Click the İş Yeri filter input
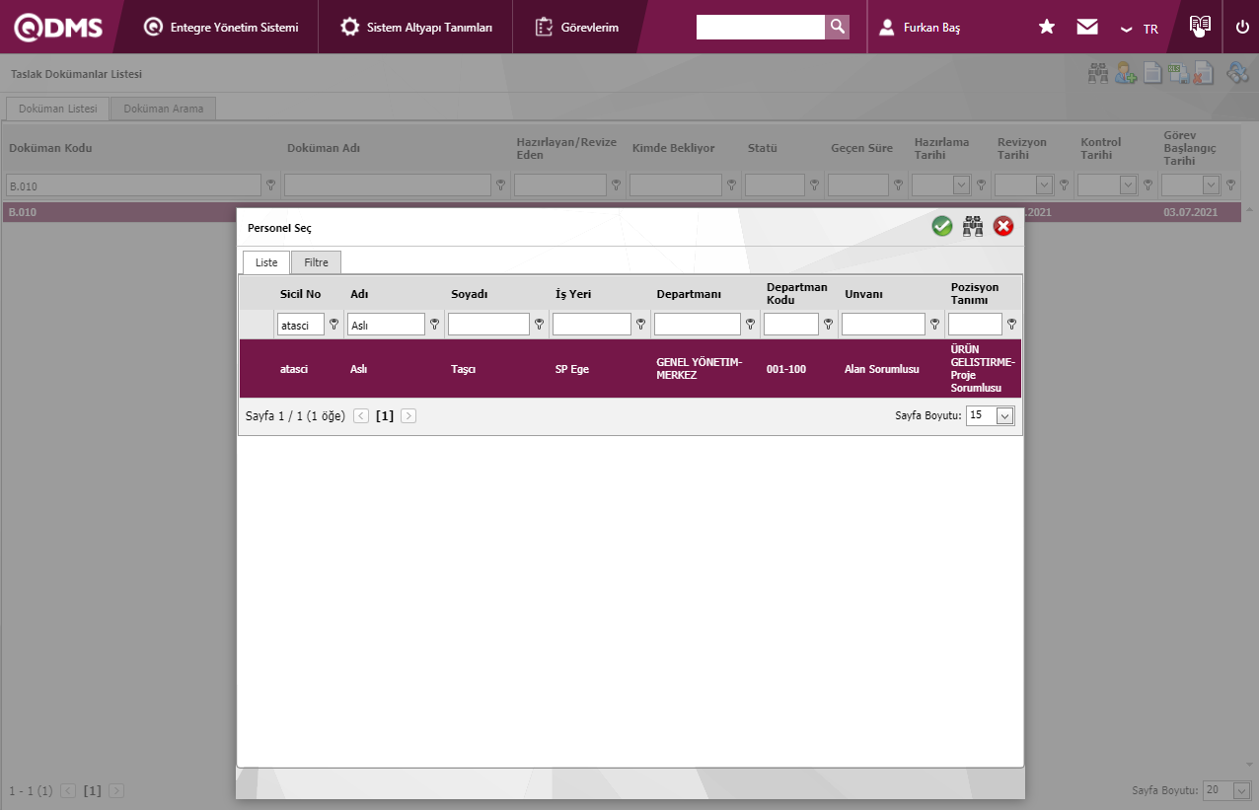1259x810 pixels. (592, 324)
